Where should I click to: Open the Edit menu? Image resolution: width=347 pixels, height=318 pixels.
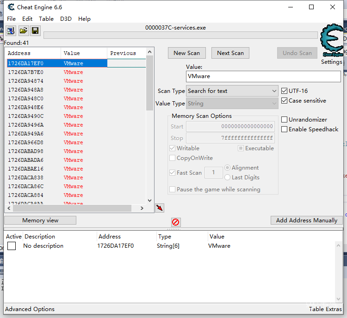coord(27,19)
